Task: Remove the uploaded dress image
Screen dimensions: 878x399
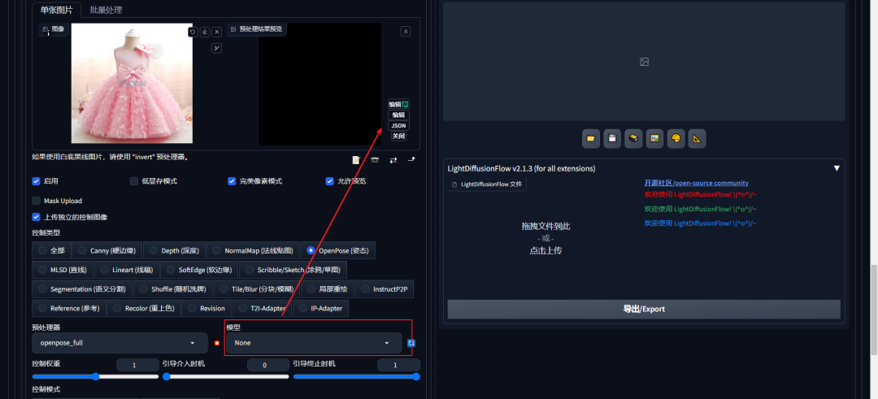Action: (217, 32)
